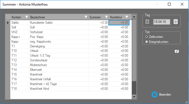Image resolution: width=189 pixels, height=104 pixels.
Task: Sort by the Korrektur column header
Action: pos(116,17)
